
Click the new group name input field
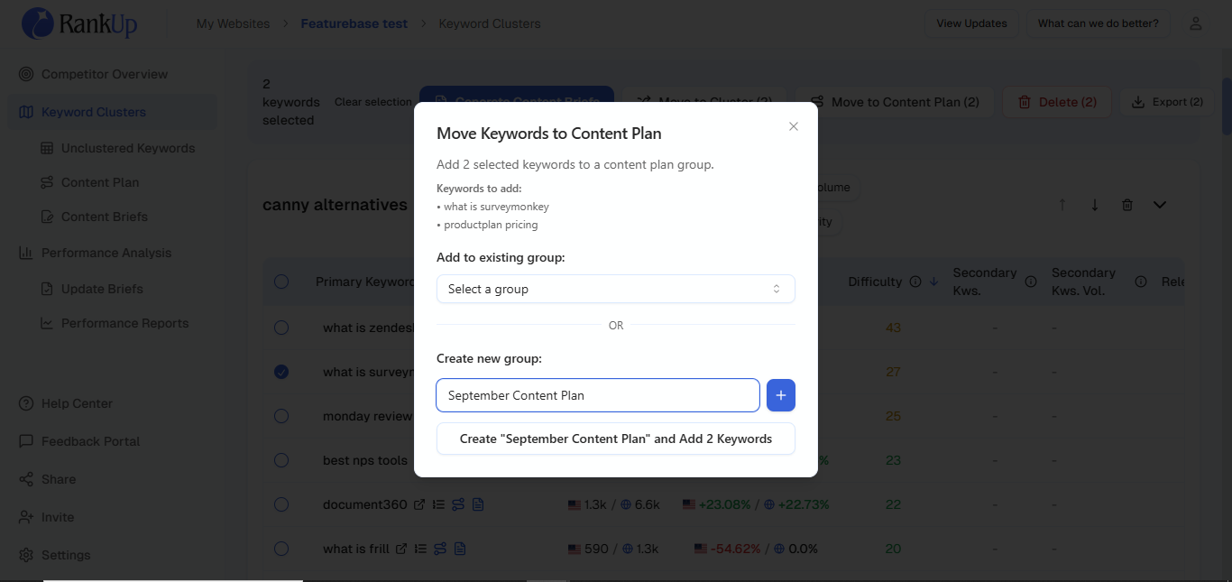click(598, 395)
